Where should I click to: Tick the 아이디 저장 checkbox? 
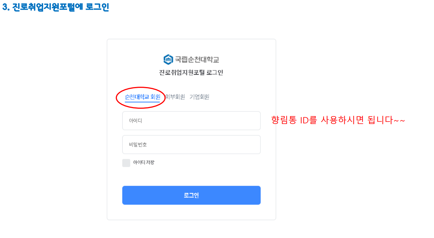pyautogui.click(x=126, y=163)
